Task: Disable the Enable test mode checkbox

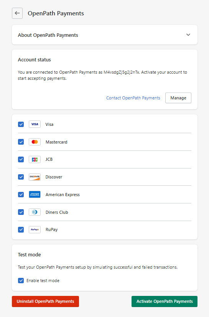Action: pyautogui.click(x=21, y=281)
